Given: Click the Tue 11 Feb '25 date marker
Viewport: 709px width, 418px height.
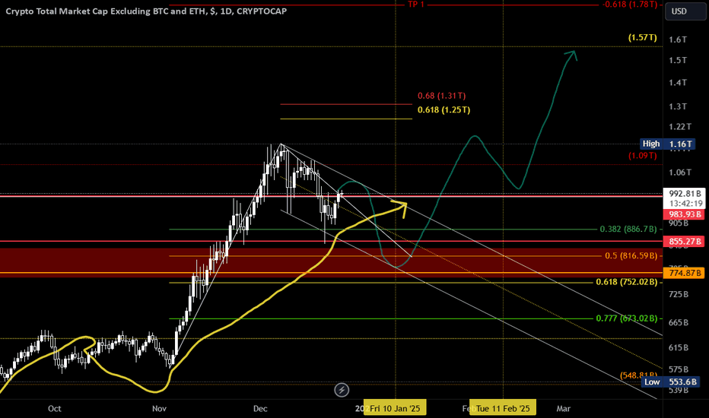Looking at the screenshot, I should click(x=503, y=409).
